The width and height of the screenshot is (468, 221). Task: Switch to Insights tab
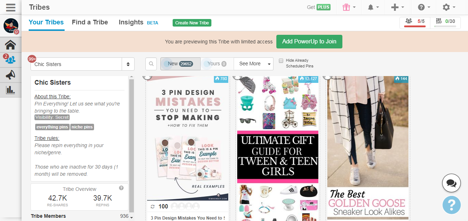point(131,22)
